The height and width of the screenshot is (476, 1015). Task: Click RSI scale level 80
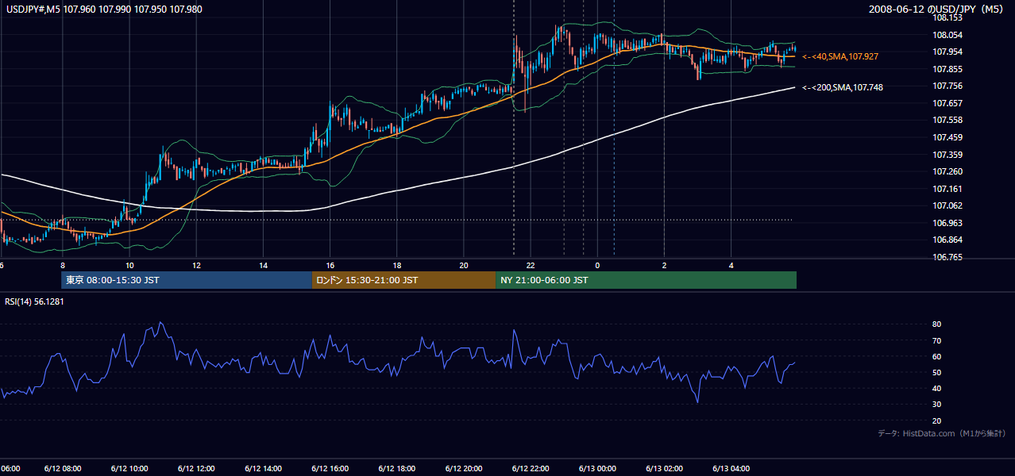coord(936,324)
